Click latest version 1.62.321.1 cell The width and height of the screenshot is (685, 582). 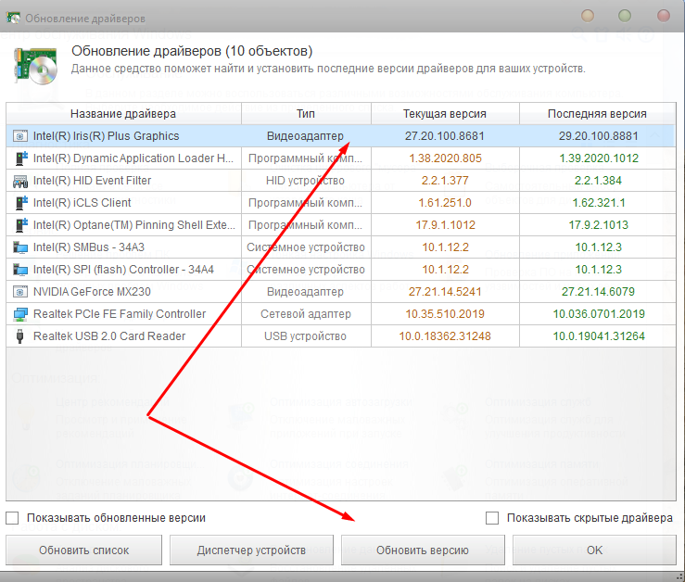(x=599, y=203)
